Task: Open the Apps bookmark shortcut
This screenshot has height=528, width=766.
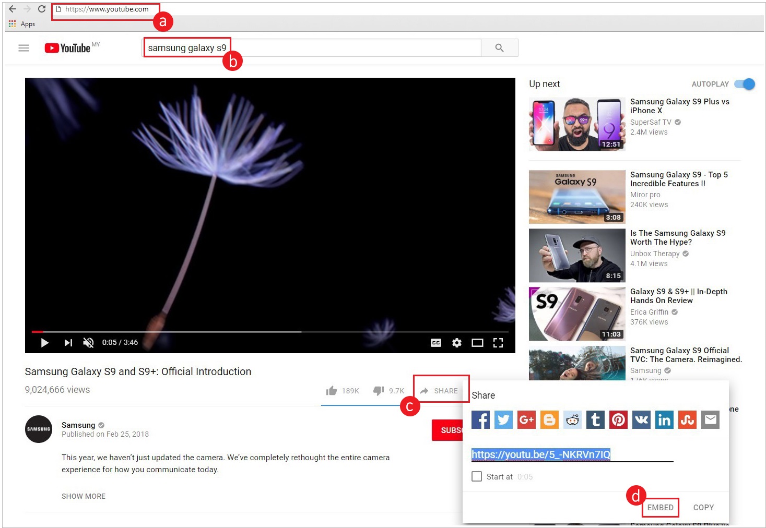Action: pos(22,24)
